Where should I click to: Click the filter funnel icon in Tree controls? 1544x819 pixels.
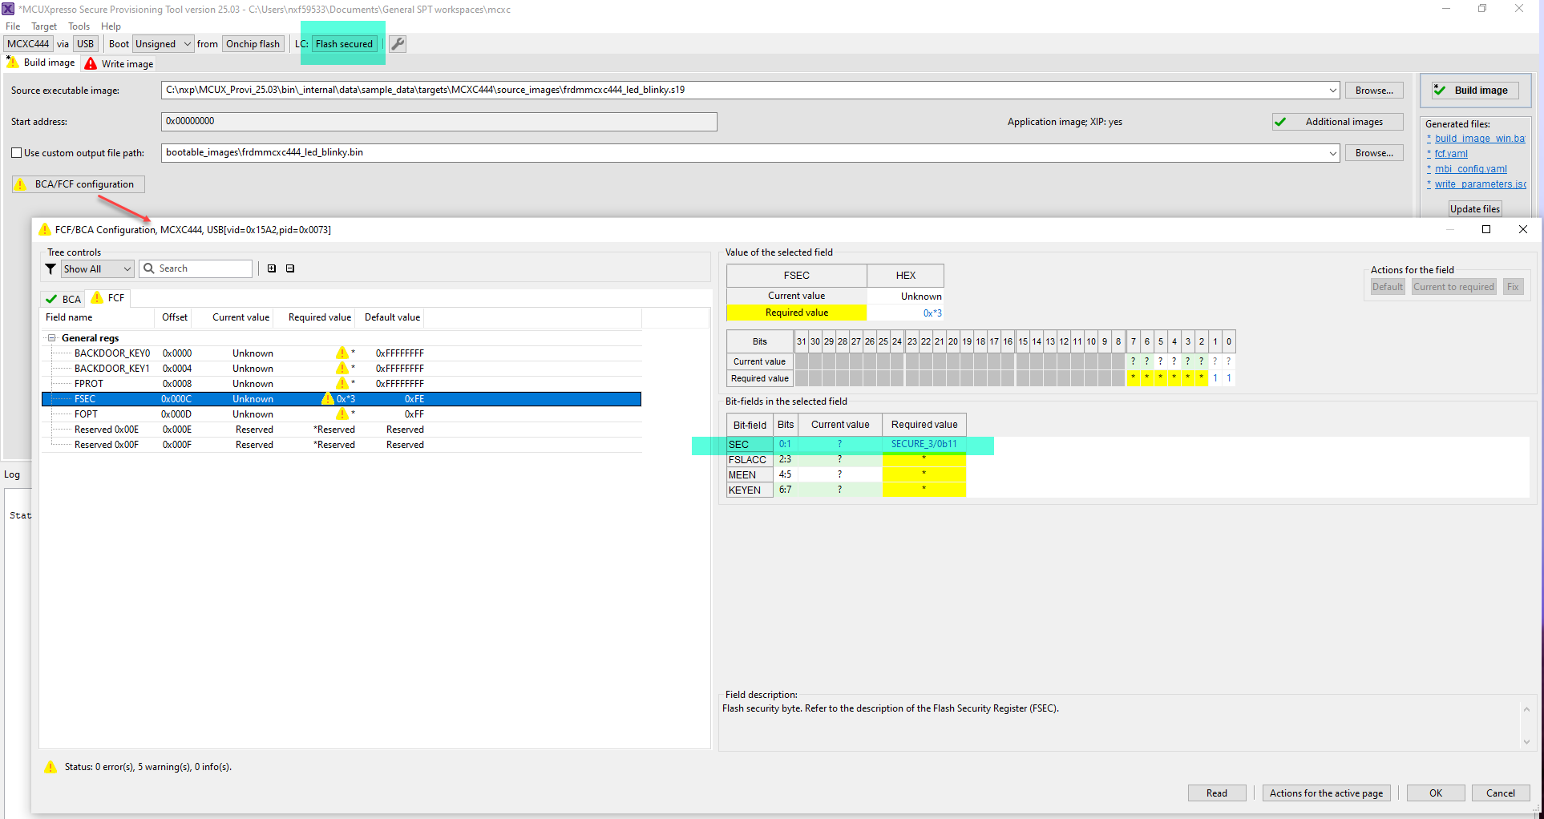(51, 268)
